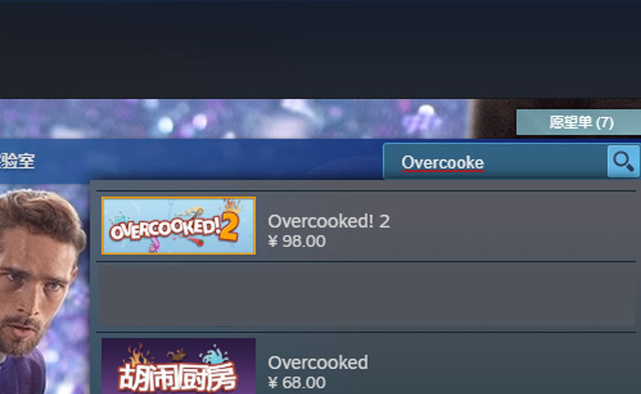Focus the store search box containing Overcooke
The height and width of the screenshot is (394, 641).
click(495, 162)
